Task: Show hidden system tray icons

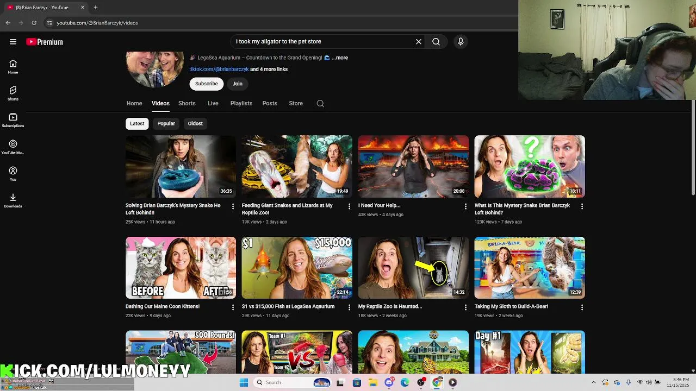Action: (593, 382)
